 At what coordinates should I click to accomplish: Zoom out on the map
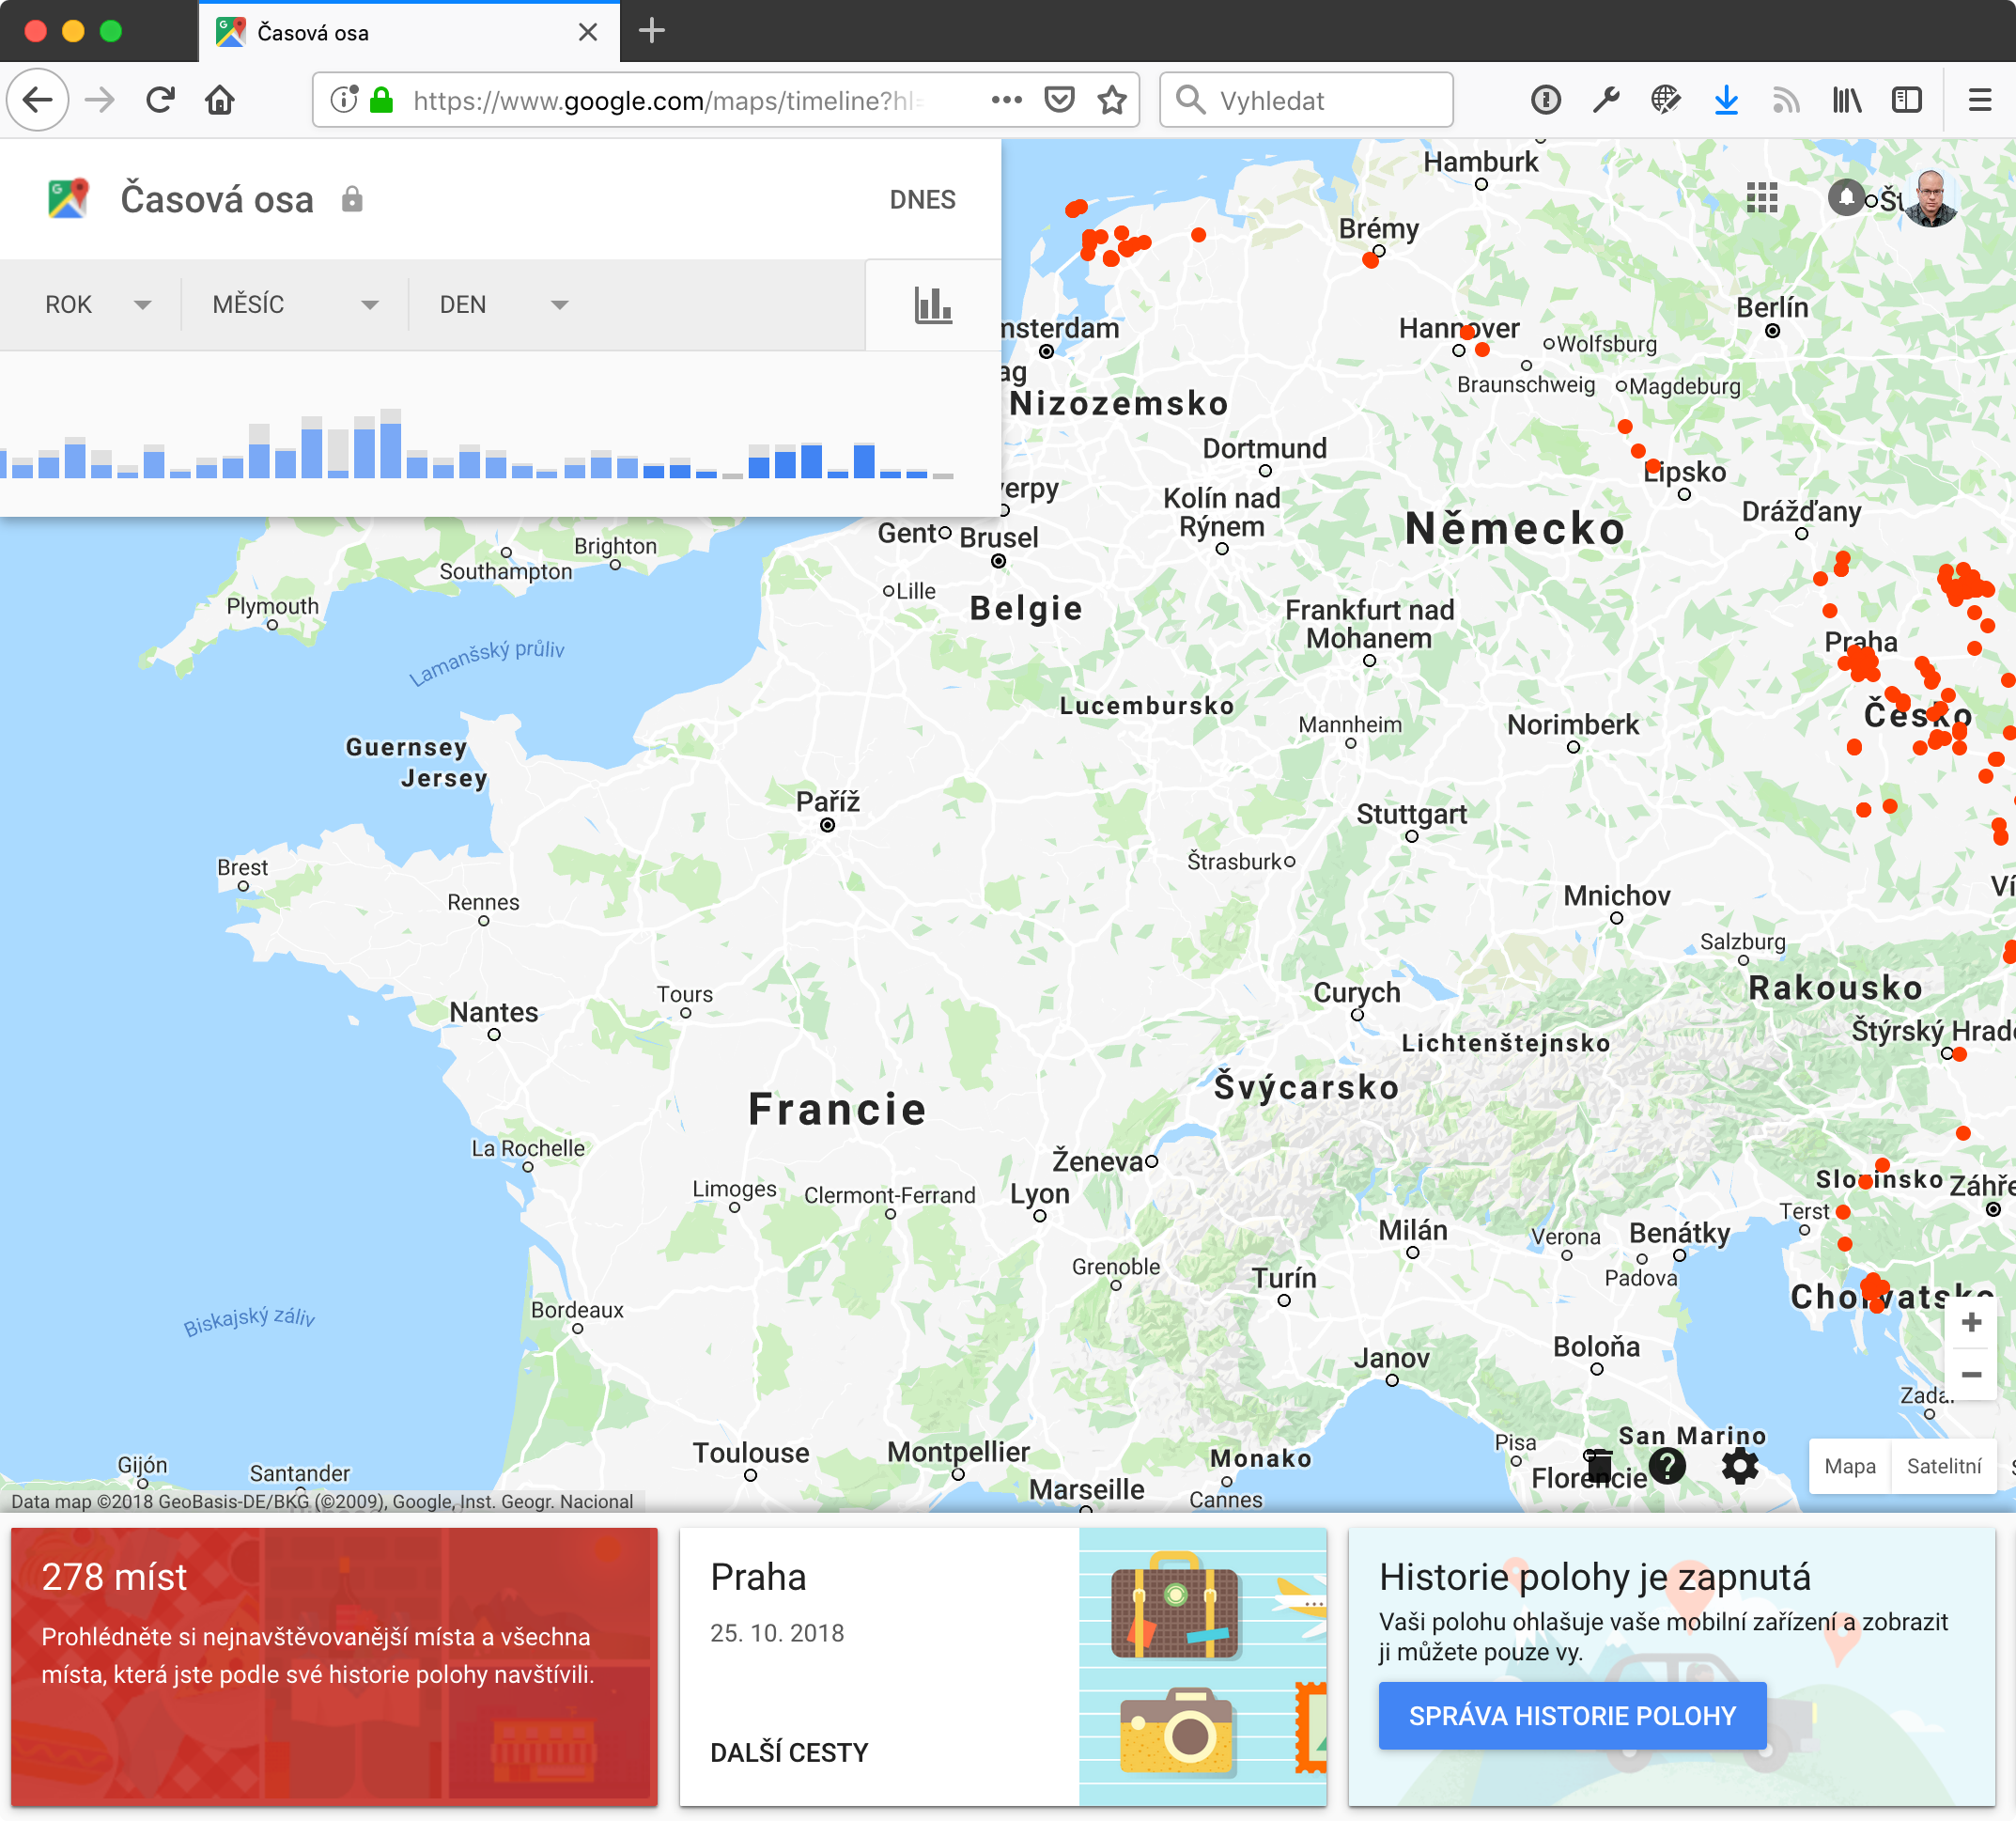pos(1971,1374)
